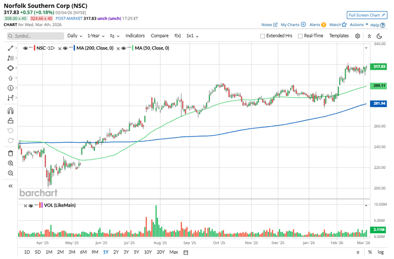This screenshot has height=259, width=394.
Task: Collapse the drawing tools sidebar
Action: [10, 186]
